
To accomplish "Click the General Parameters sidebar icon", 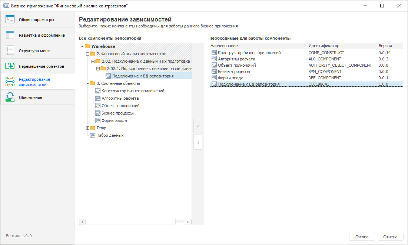I will (x=10, y=20).
